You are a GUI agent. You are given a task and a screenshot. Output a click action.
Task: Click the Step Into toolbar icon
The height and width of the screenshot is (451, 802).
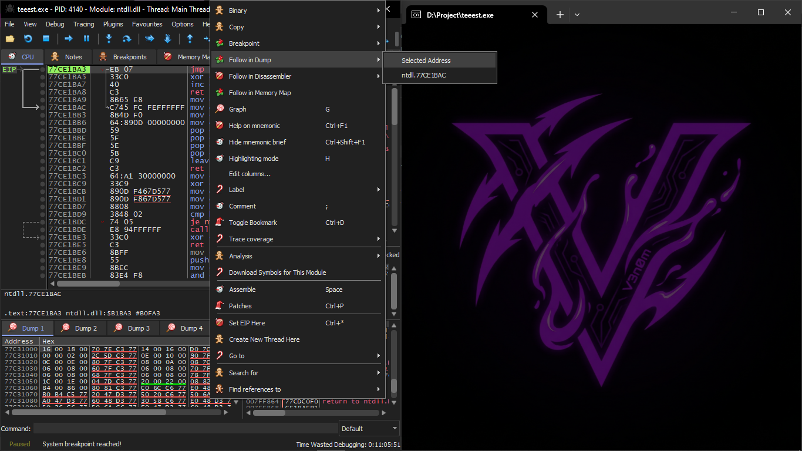pyautogui.click(x=109, y=39)
